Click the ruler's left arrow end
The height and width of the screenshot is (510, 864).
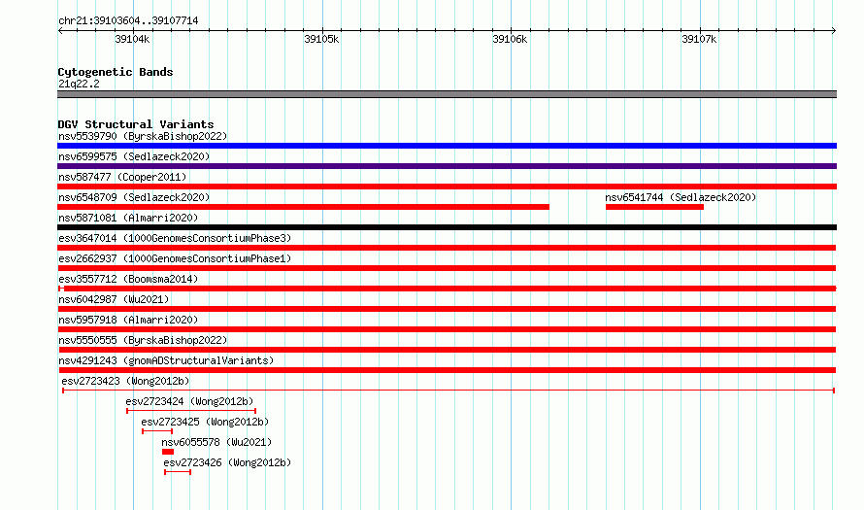pos(60,31)
